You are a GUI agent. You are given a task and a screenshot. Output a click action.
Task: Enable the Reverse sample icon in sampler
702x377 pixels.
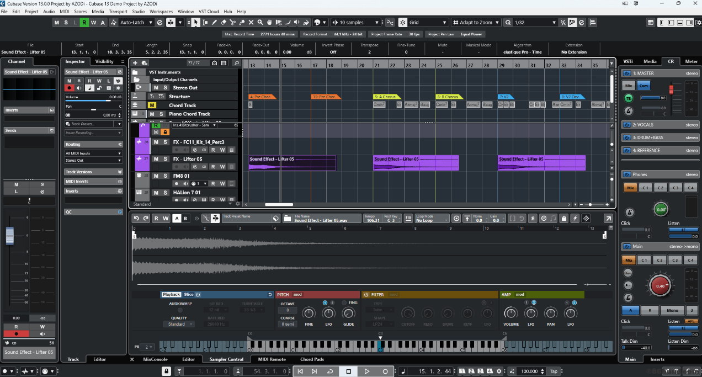[x=534, y=219]
